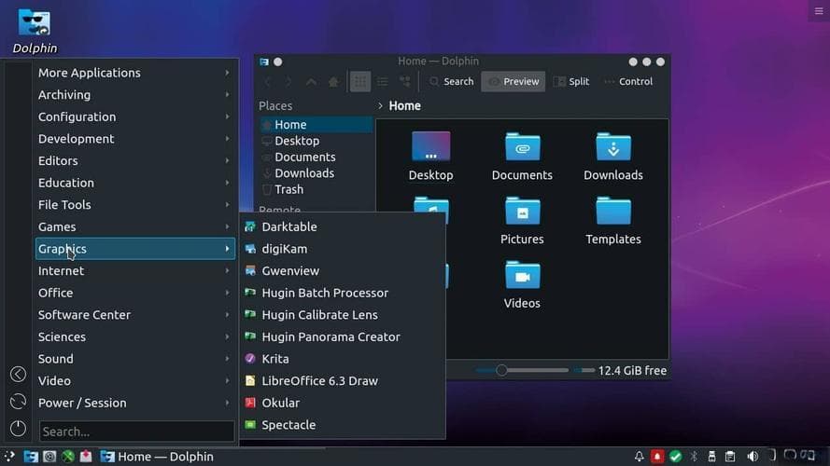Open the Downloads folder icon

click(x=613, y=156)
